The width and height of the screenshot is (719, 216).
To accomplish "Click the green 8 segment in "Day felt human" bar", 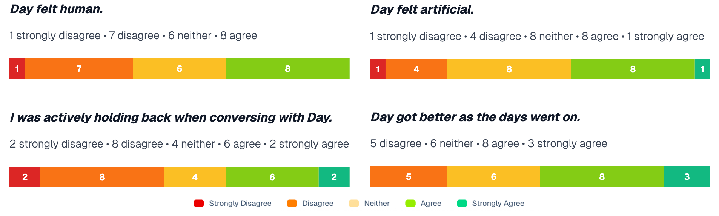I will point(287,68).
